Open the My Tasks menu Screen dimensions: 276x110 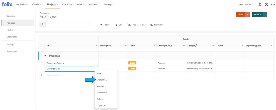click(22, 5)
